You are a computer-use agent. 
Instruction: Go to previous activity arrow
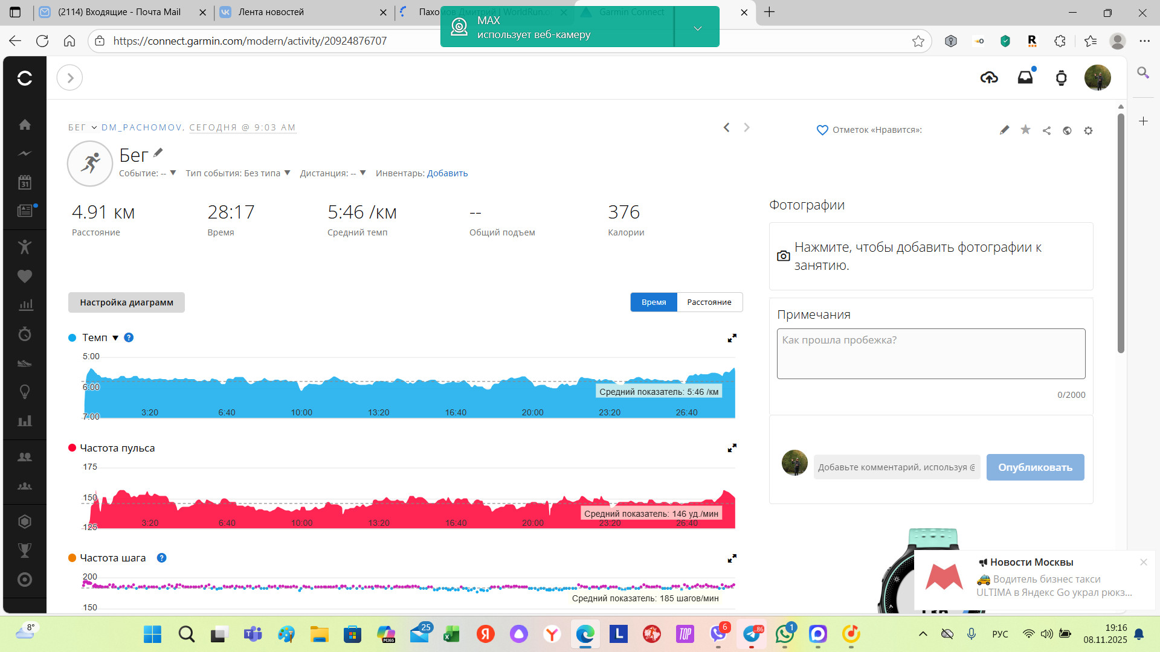click(726, 127)
